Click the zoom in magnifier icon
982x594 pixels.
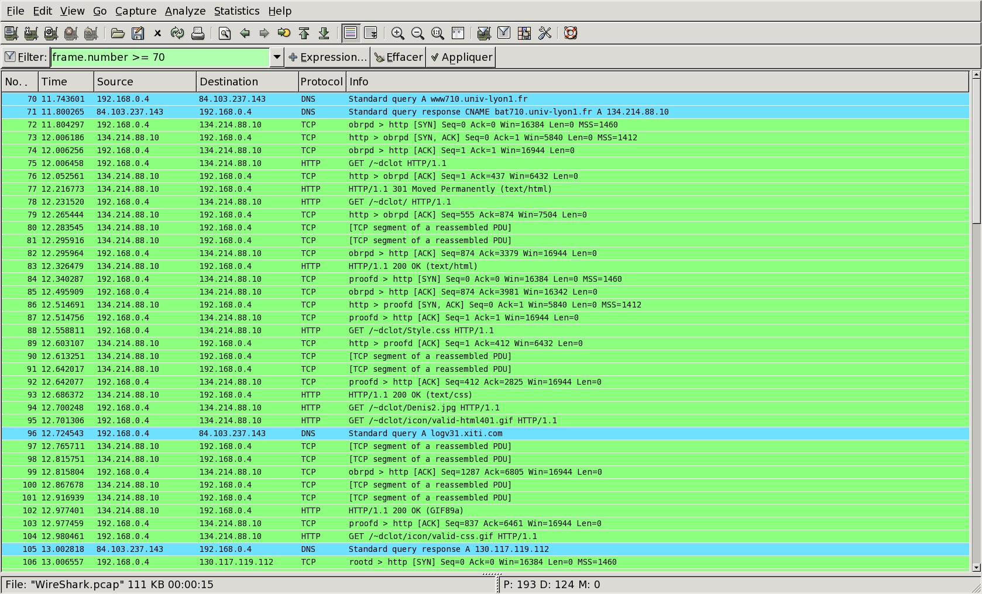[x=397, y=33]
